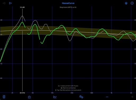Click the 31 Hz axis label
Viewport: 136px width, 100px height.
[12, 93]
